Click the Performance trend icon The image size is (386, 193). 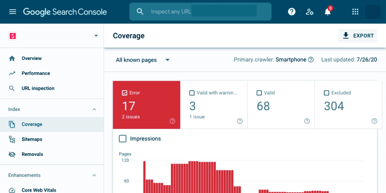(12, 73)
